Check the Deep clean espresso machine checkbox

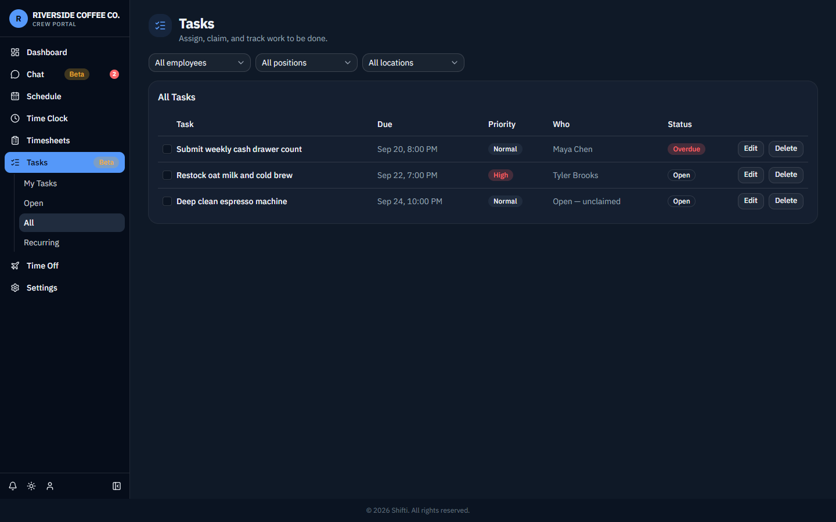tap(167, 201)
